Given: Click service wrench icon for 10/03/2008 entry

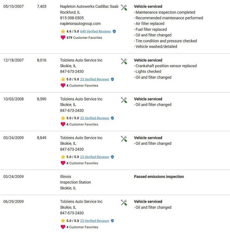Looking at the screenshot, I should point(124,100).
